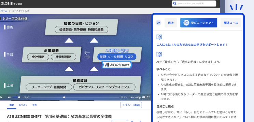Enter fullscreen video mode
The image size is (254, 122).
click(x=149, y=97)
